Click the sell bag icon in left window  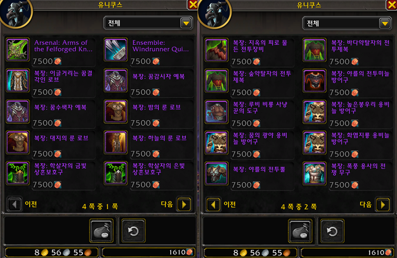[x=102, y=231]
